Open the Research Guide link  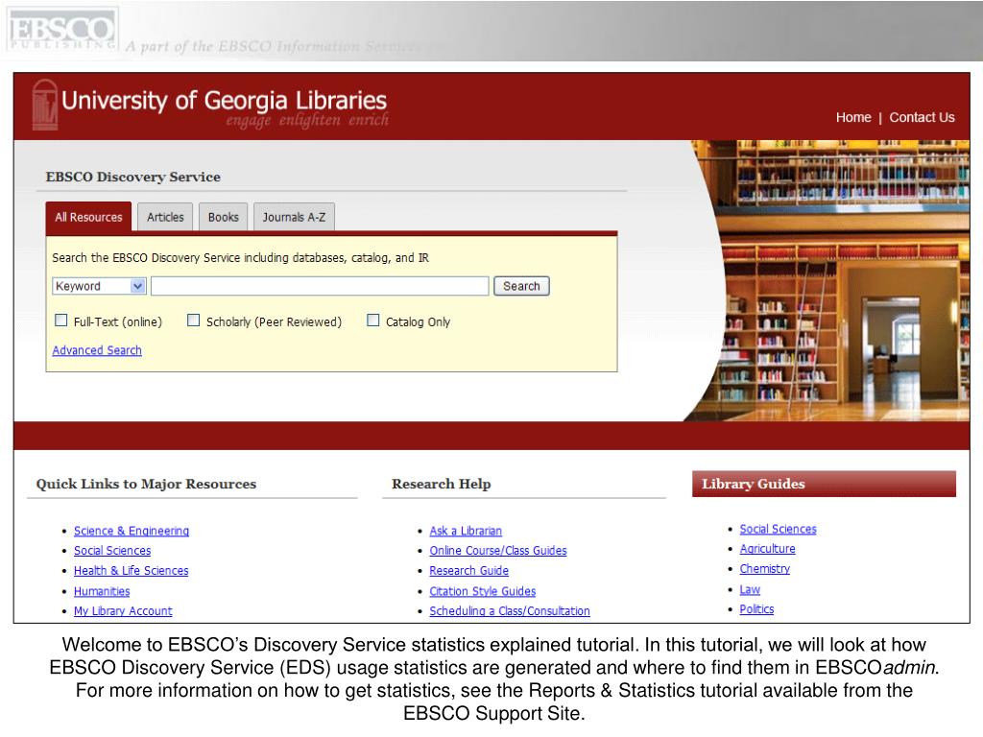[x=468, y=570]
